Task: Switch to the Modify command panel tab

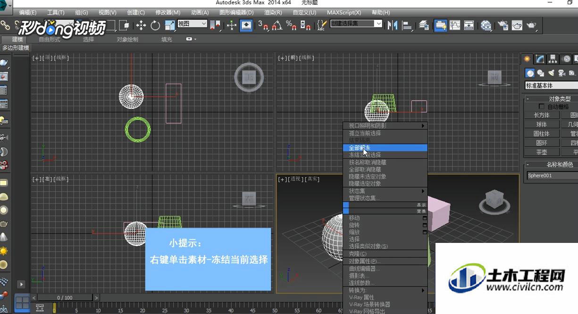Action: [x=540, y=59]
